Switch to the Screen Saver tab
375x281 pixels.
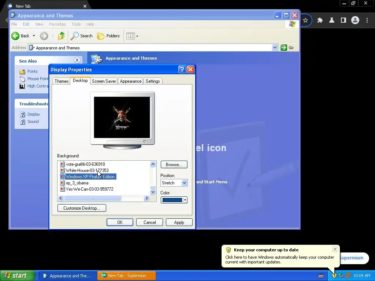(104, 81)
